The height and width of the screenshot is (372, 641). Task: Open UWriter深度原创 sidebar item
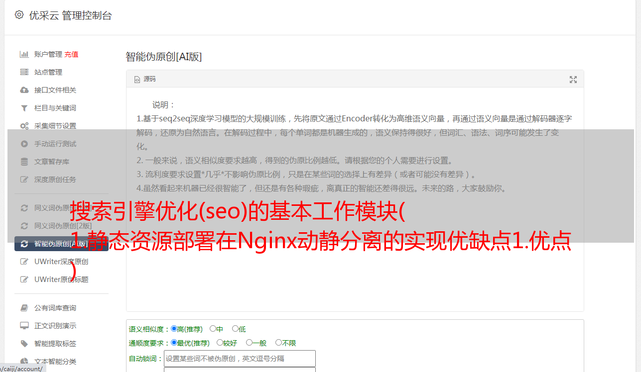click(61, 262)
